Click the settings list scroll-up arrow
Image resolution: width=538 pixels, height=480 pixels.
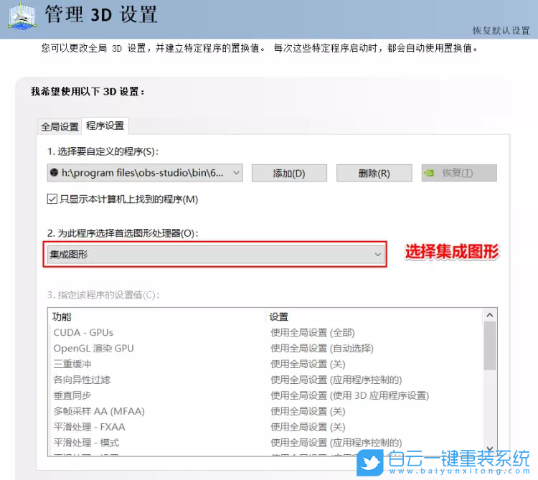pyautogui.click(x=490, y=315)
